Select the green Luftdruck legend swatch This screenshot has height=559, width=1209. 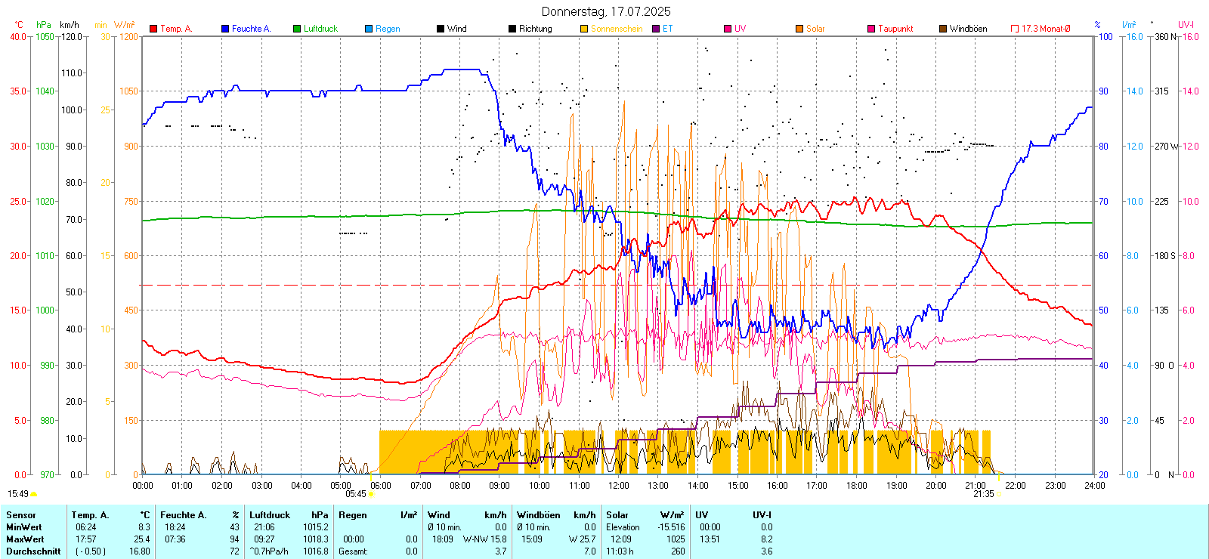coord(297,29)
